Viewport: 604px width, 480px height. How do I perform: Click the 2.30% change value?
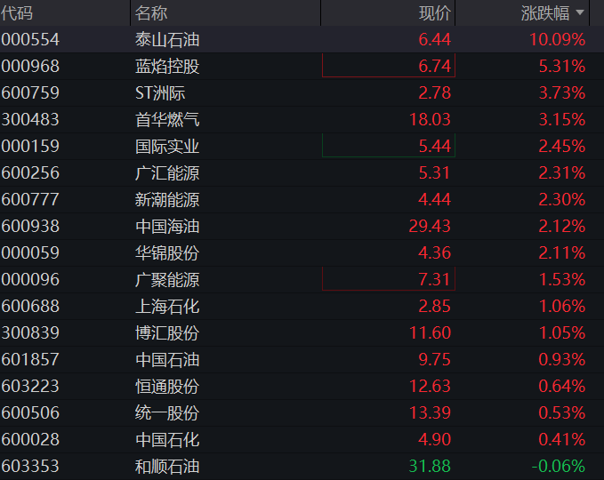coord(562,199)
